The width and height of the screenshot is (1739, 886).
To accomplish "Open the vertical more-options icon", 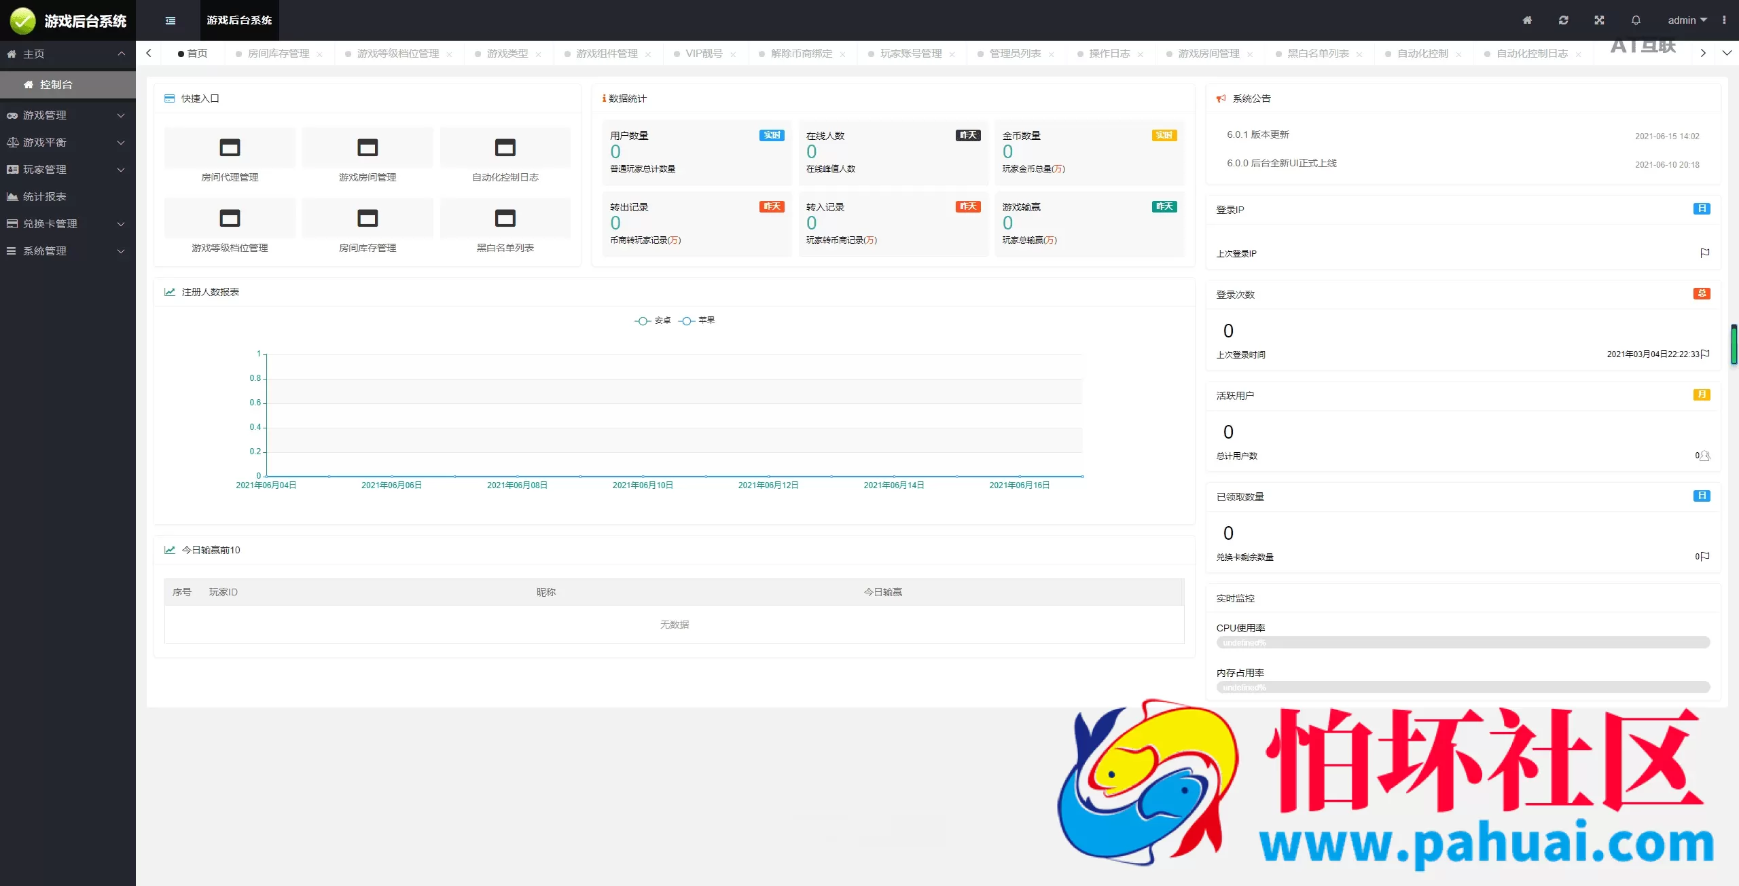I will (1724, 20).
